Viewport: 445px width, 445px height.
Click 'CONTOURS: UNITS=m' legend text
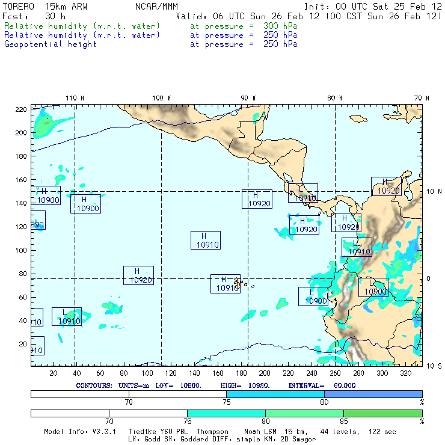(x=112, y=385)
